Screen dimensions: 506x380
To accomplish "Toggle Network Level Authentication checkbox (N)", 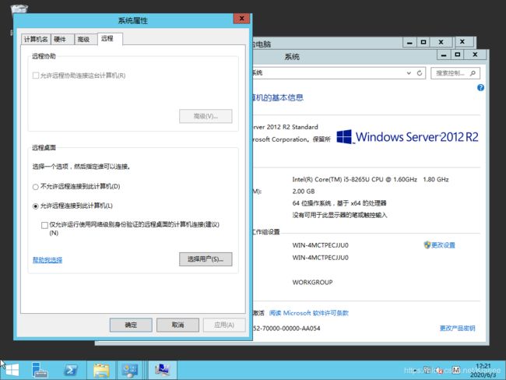I will (44, 225).
